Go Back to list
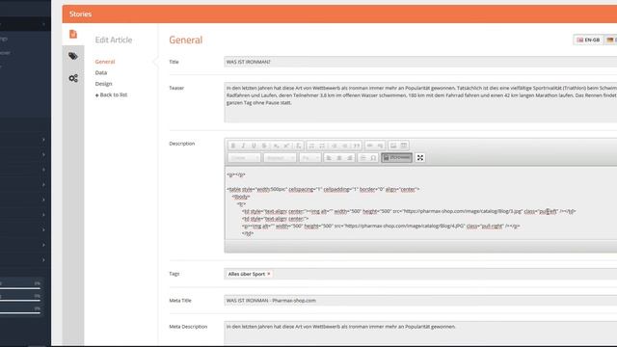 coord(112,94)
